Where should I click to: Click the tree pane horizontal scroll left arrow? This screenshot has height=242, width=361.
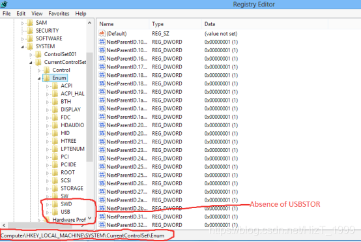[4, 225]
